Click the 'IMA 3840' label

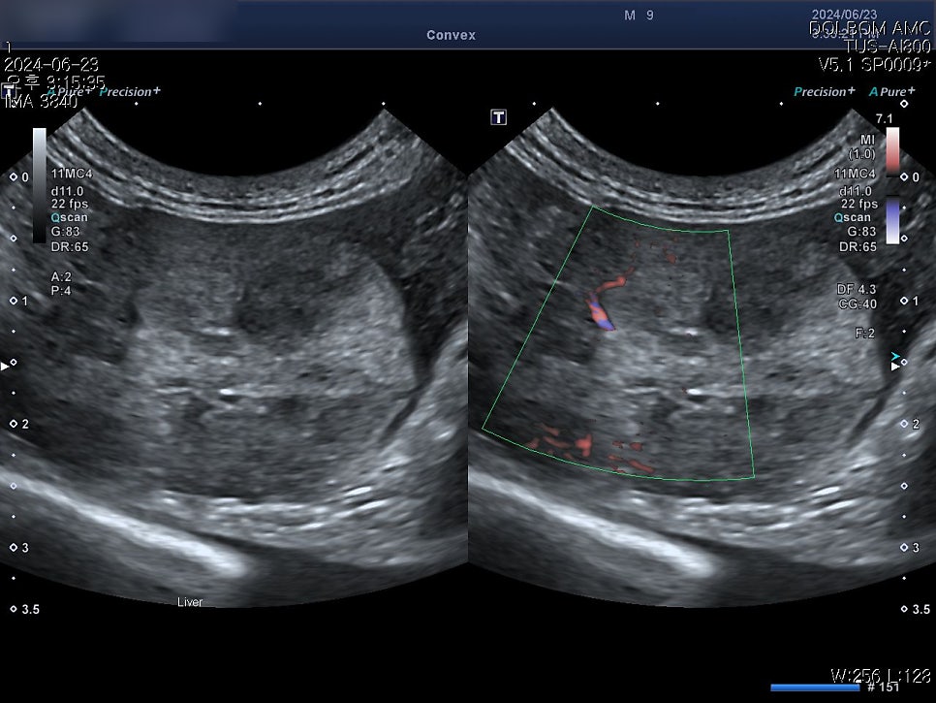tap(41, 102)
